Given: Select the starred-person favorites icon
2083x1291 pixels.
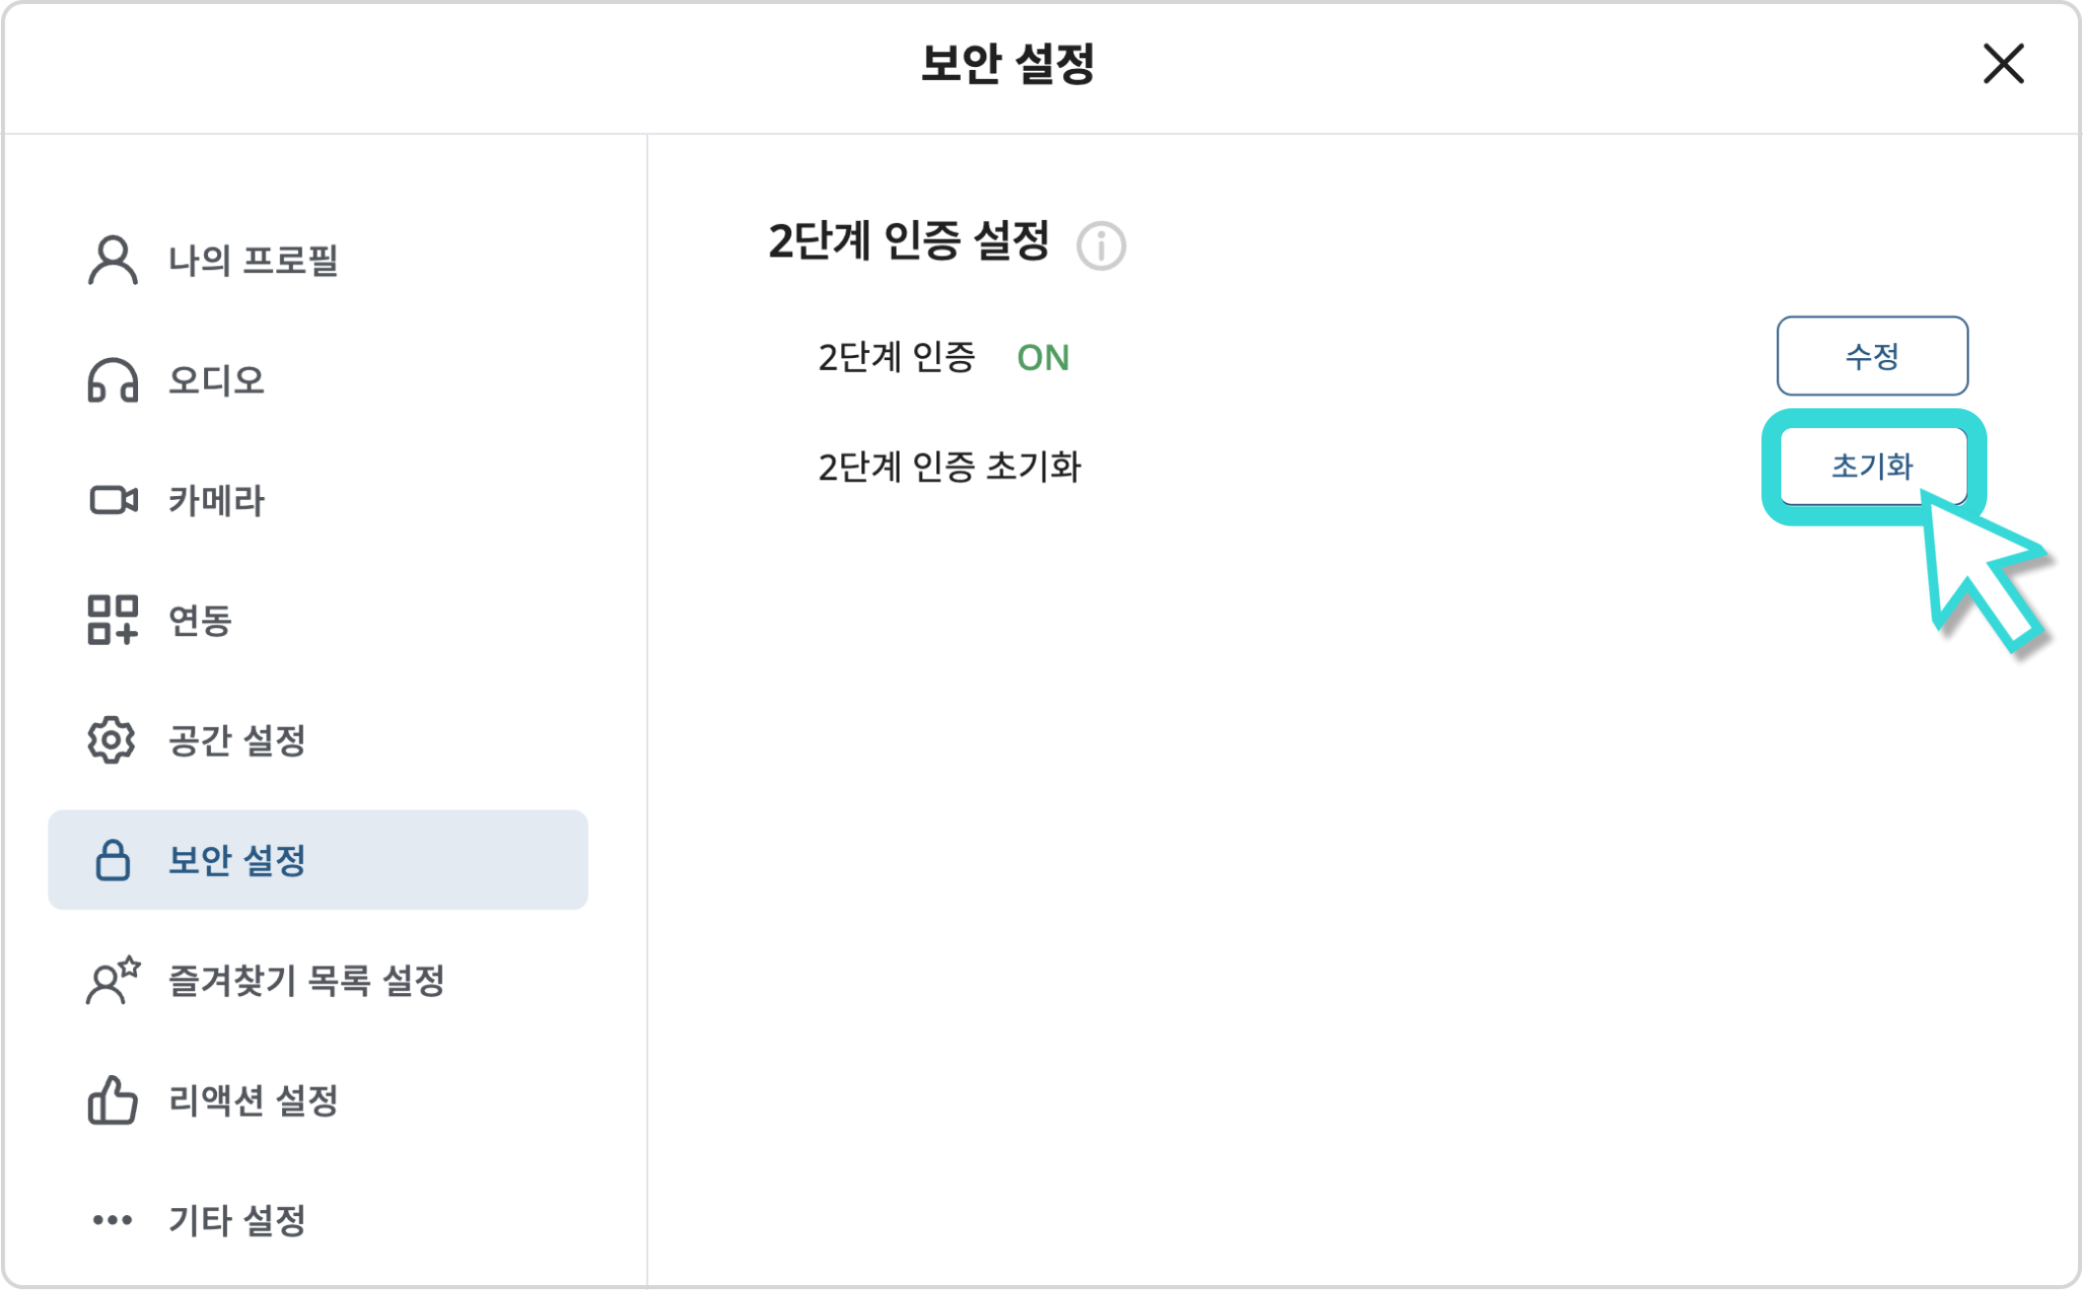Looking at the screenshot, I should click(x=111, y=981).
